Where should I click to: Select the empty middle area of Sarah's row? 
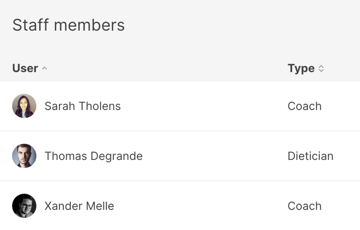click(x=202, y=106)
